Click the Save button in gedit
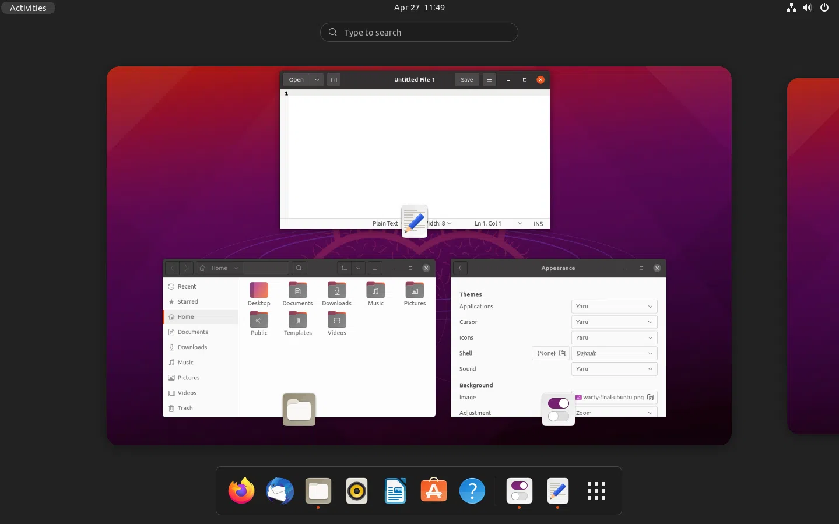This screenshot has width=839, height=524. (466, 79)
